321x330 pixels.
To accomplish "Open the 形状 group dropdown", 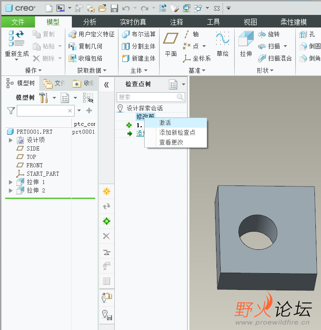I will click(x=265, y=70).
